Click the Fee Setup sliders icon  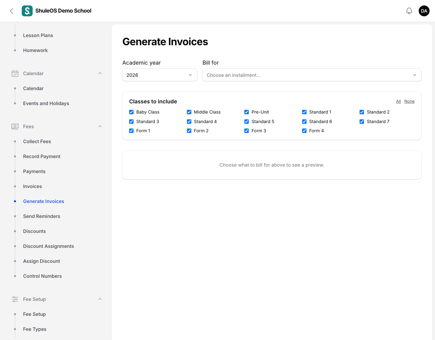coord(15,299)
